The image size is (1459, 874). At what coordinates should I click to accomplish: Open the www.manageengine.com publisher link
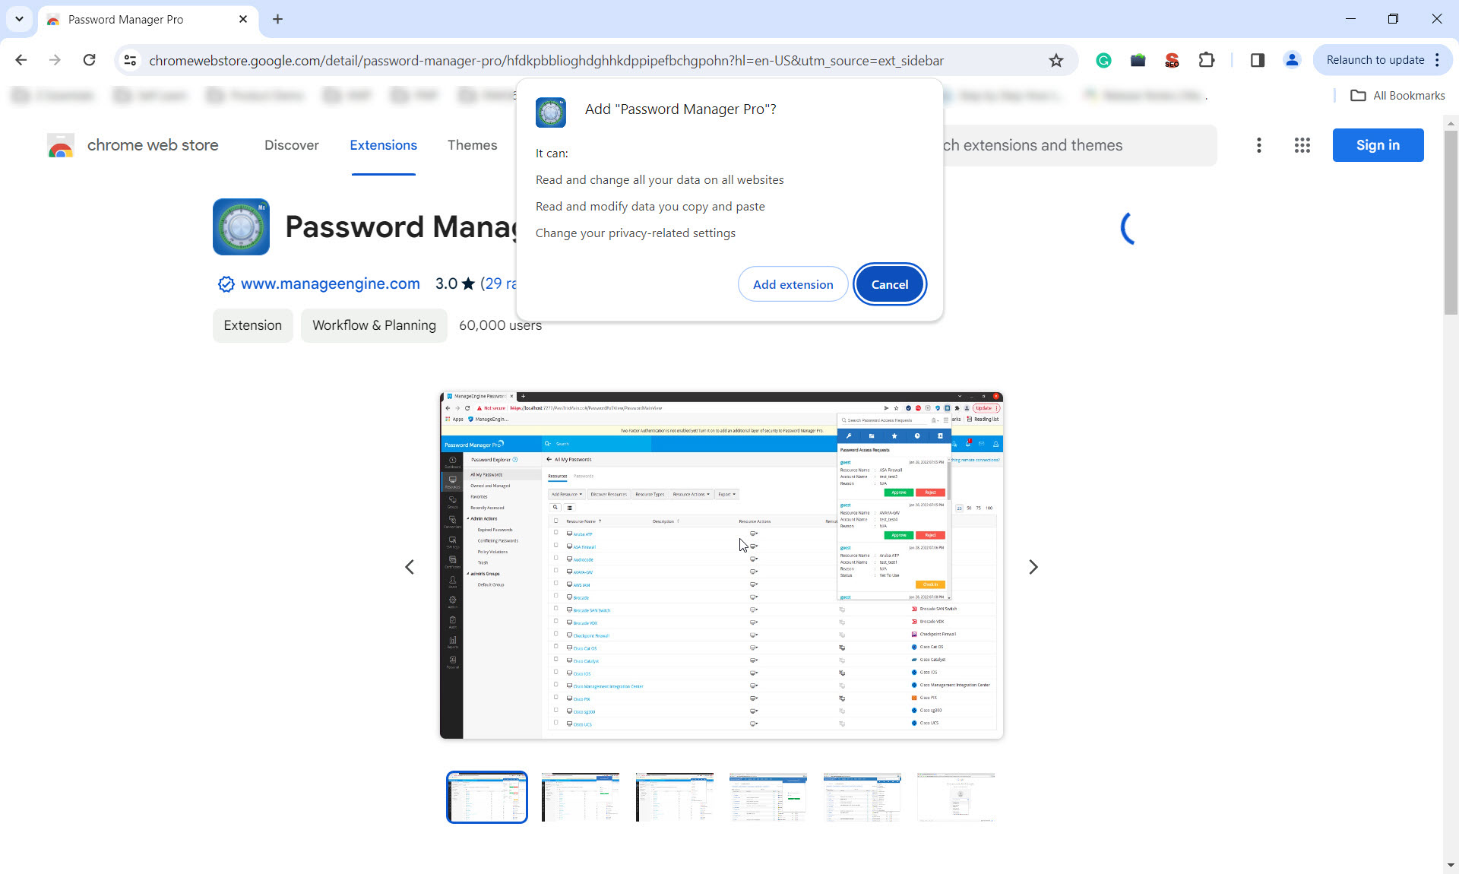330,283
